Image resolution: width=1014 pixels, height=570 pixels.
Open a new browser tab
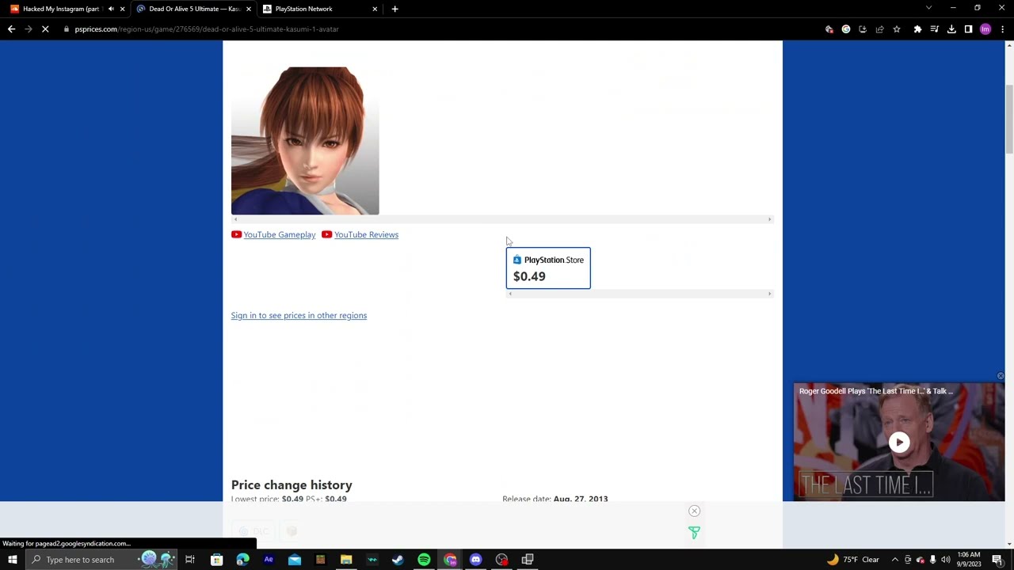point(395,9)
